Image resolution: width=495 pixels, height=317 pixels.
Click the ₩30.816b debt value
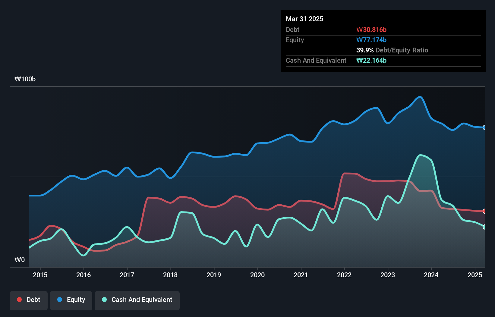(x=371, y=30)
